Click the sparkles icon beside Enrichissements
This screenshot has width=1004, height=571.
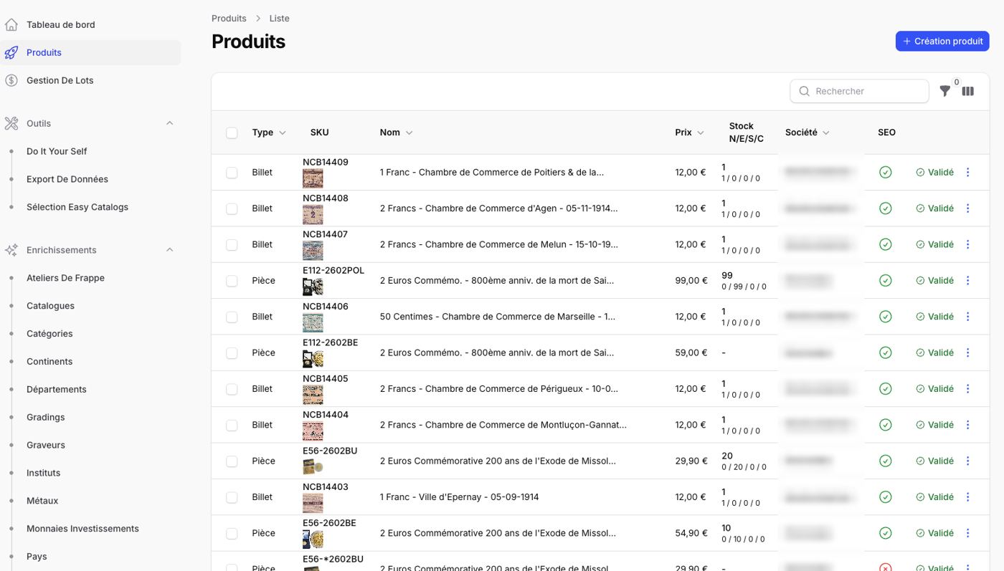pyautogui.click(x=11, y=250)
